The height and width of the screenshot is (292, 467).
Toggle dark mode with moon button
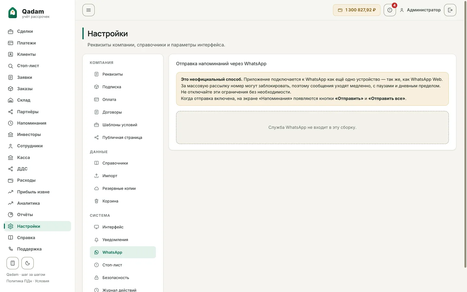point(28,263)
